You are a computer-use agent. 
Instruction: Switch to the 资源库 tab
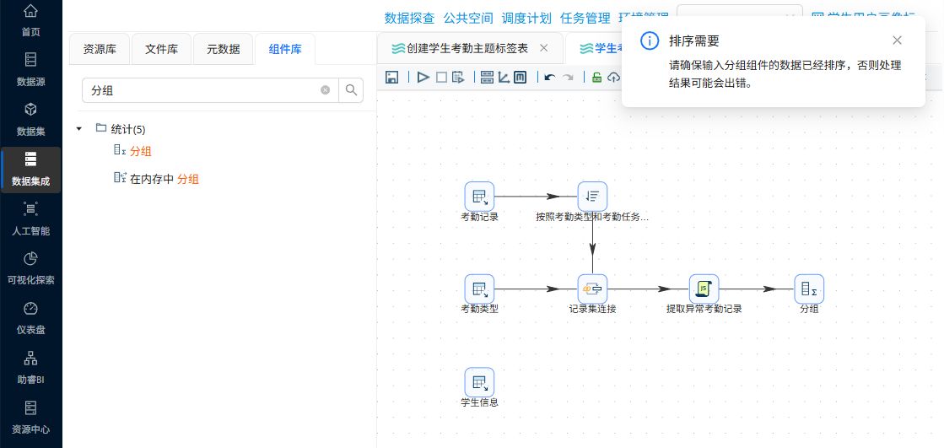point(100,50)
